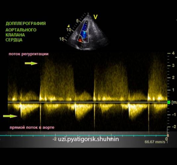Viewport: 177px width, 165px height.
Task: Click the 'СЕРДЦА' text line
Action: pos(14,40)
